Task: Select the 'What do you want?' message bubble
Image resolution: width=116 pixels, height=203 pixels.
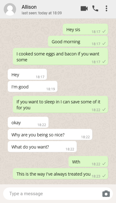Action: tap(42, 147)
